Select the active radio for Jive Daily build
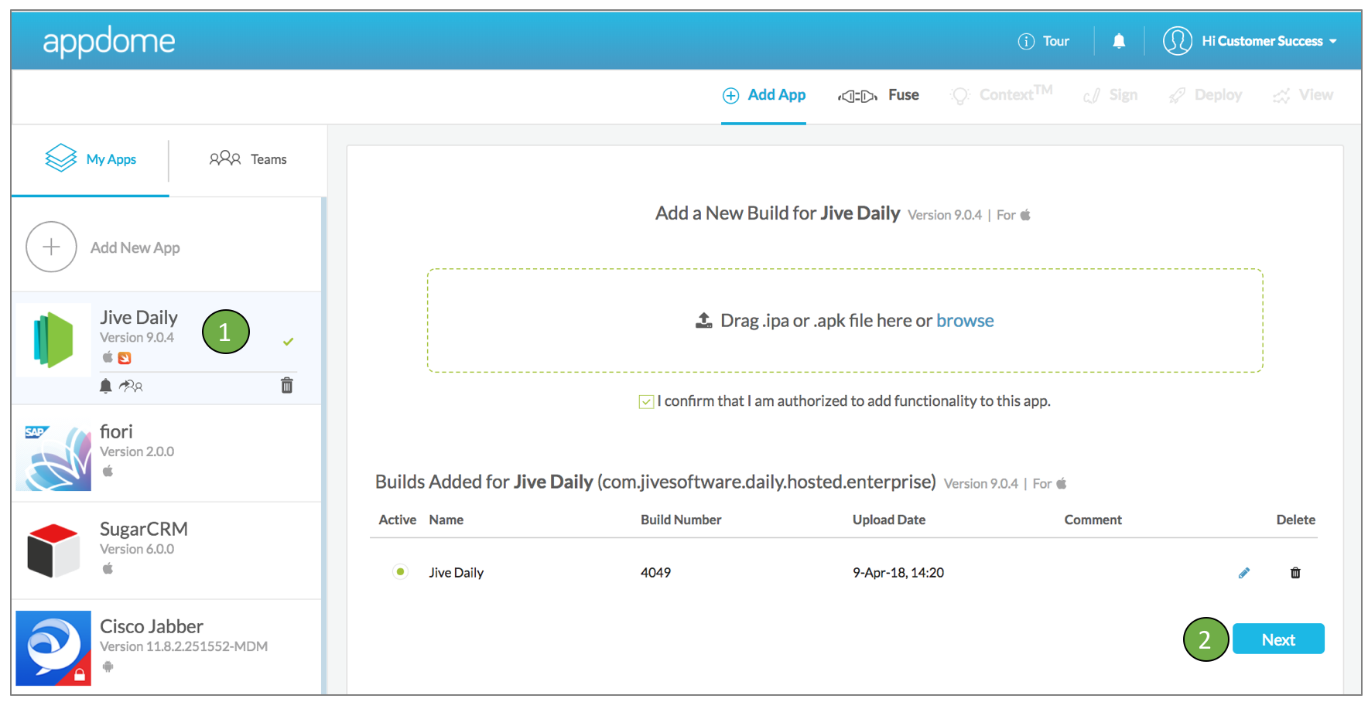Screen dimensions: 1368x702 click(x=400, y=572)
